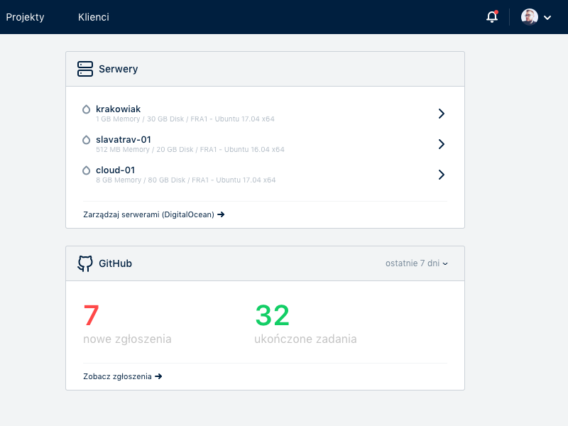Open the Projekty menu item
Viewport: 568px width, 426px height.
coord(26,17)
